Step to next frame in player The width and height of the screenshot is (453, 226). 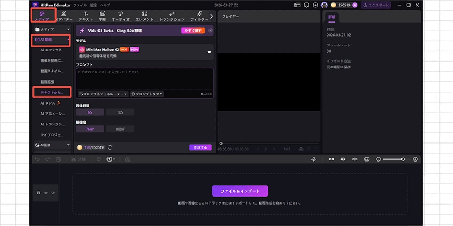click(274, 149)
